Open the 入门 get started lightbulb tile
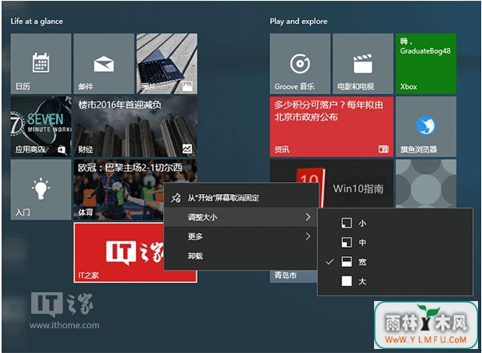The height and width of the screenshot is (353, 482). pos(41,189)
